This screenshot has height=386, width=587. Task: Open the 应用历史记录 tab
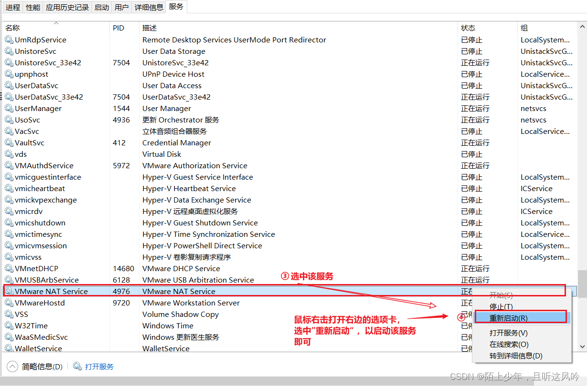coord(67,7)
